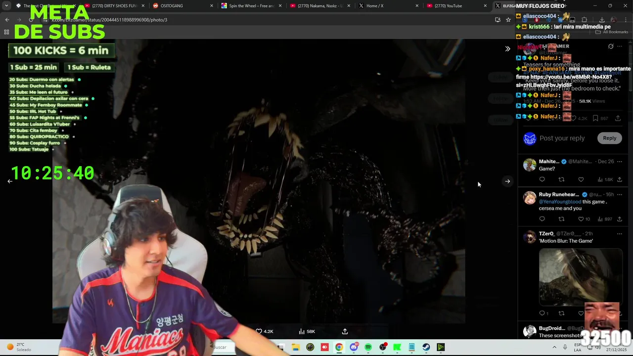Open Steam from the taskbar
Viewport: 633px width, 356px height.
tap(426, 347)
